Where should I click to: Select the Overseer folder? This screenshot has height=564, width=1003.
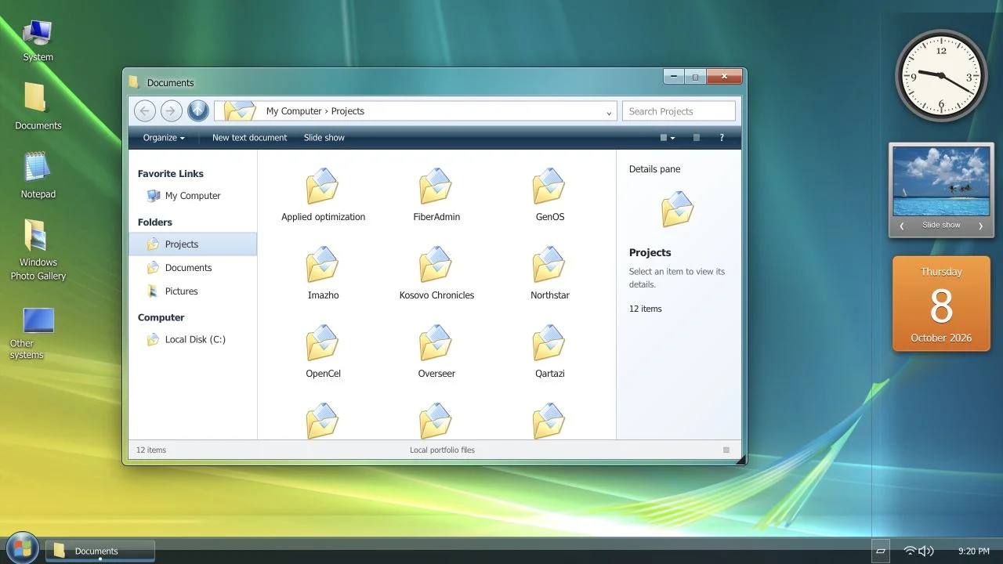(436, 352)
